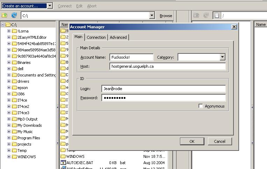267x169 pixels.
Task: Switch to the Connection tab
Action: [96, 37]
